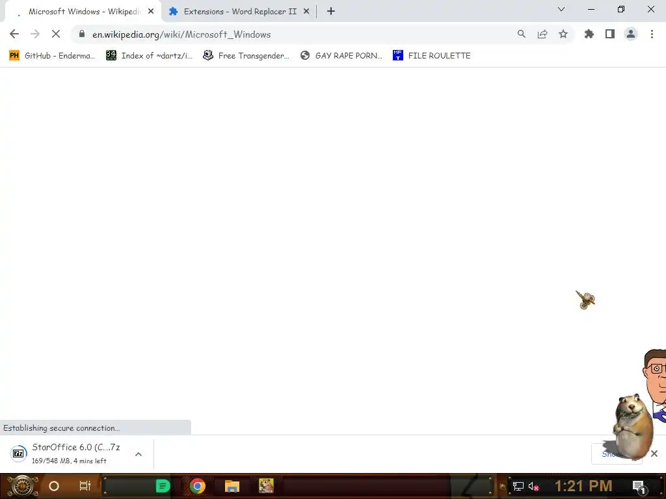The height and width of the screenshot is (499, 666).
Task: Restore down the Chrome window
Action: coord(621,9)
